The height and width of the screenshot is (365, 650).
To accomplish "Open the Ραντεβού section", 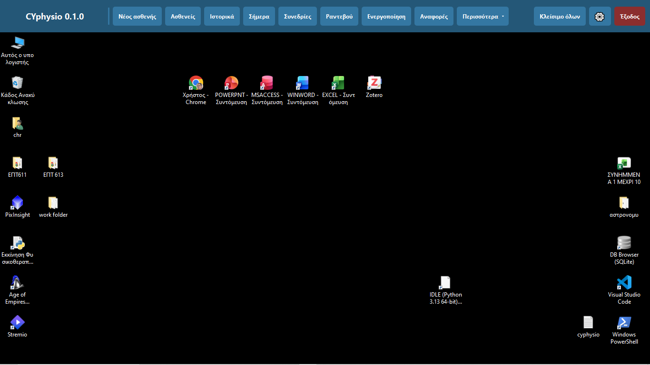I will click(339, 16).
